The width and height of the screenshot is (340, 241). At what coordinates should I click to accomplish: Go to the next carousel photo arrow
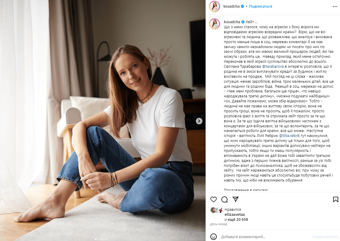point(199,121)
